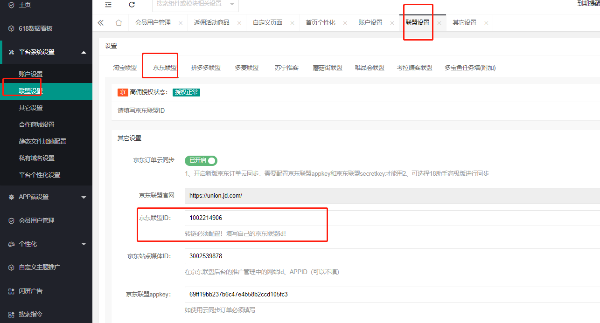Select the 多麦联盟 sub-tab
The height and width of the screenshot is (323, 600).
click(x=247, y=68)
